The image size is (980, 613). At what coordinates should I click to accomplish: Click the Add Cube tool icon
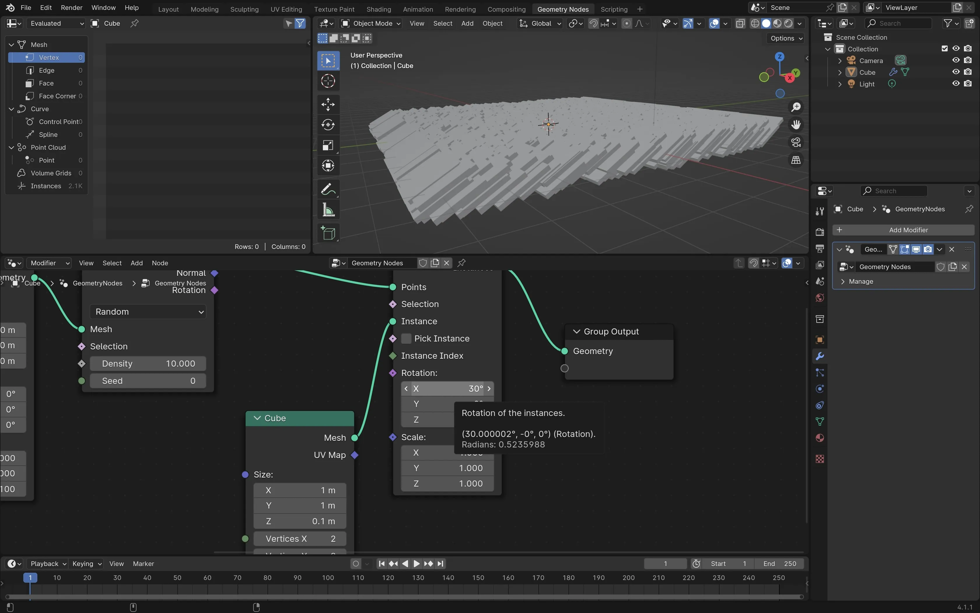[328, 233]
